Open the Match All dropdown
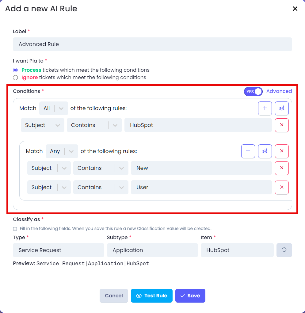The height and width of the screenshot is (313, 305). [54, 108]
